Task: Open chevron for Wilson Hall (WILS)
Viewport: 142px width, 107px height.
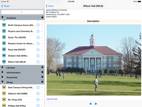Action: (x=42, y=62)
